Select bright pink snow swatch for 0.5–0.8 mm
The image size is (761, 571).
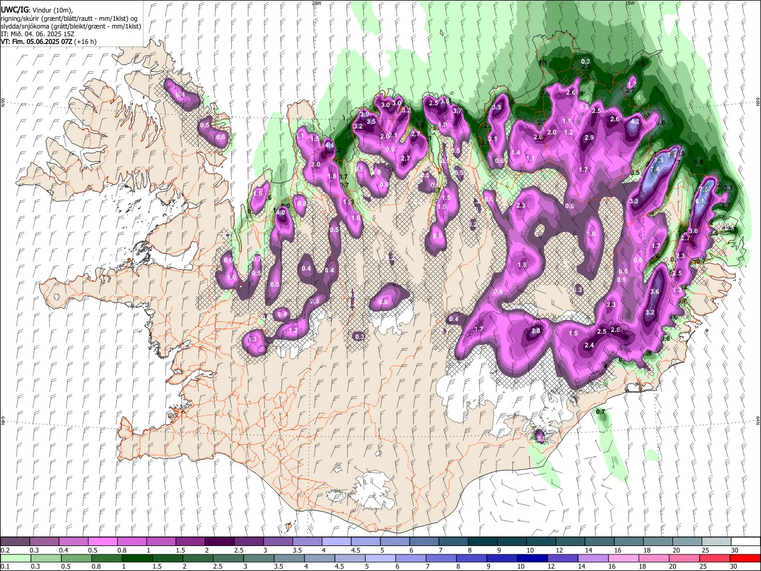click(x=102, y=542)
